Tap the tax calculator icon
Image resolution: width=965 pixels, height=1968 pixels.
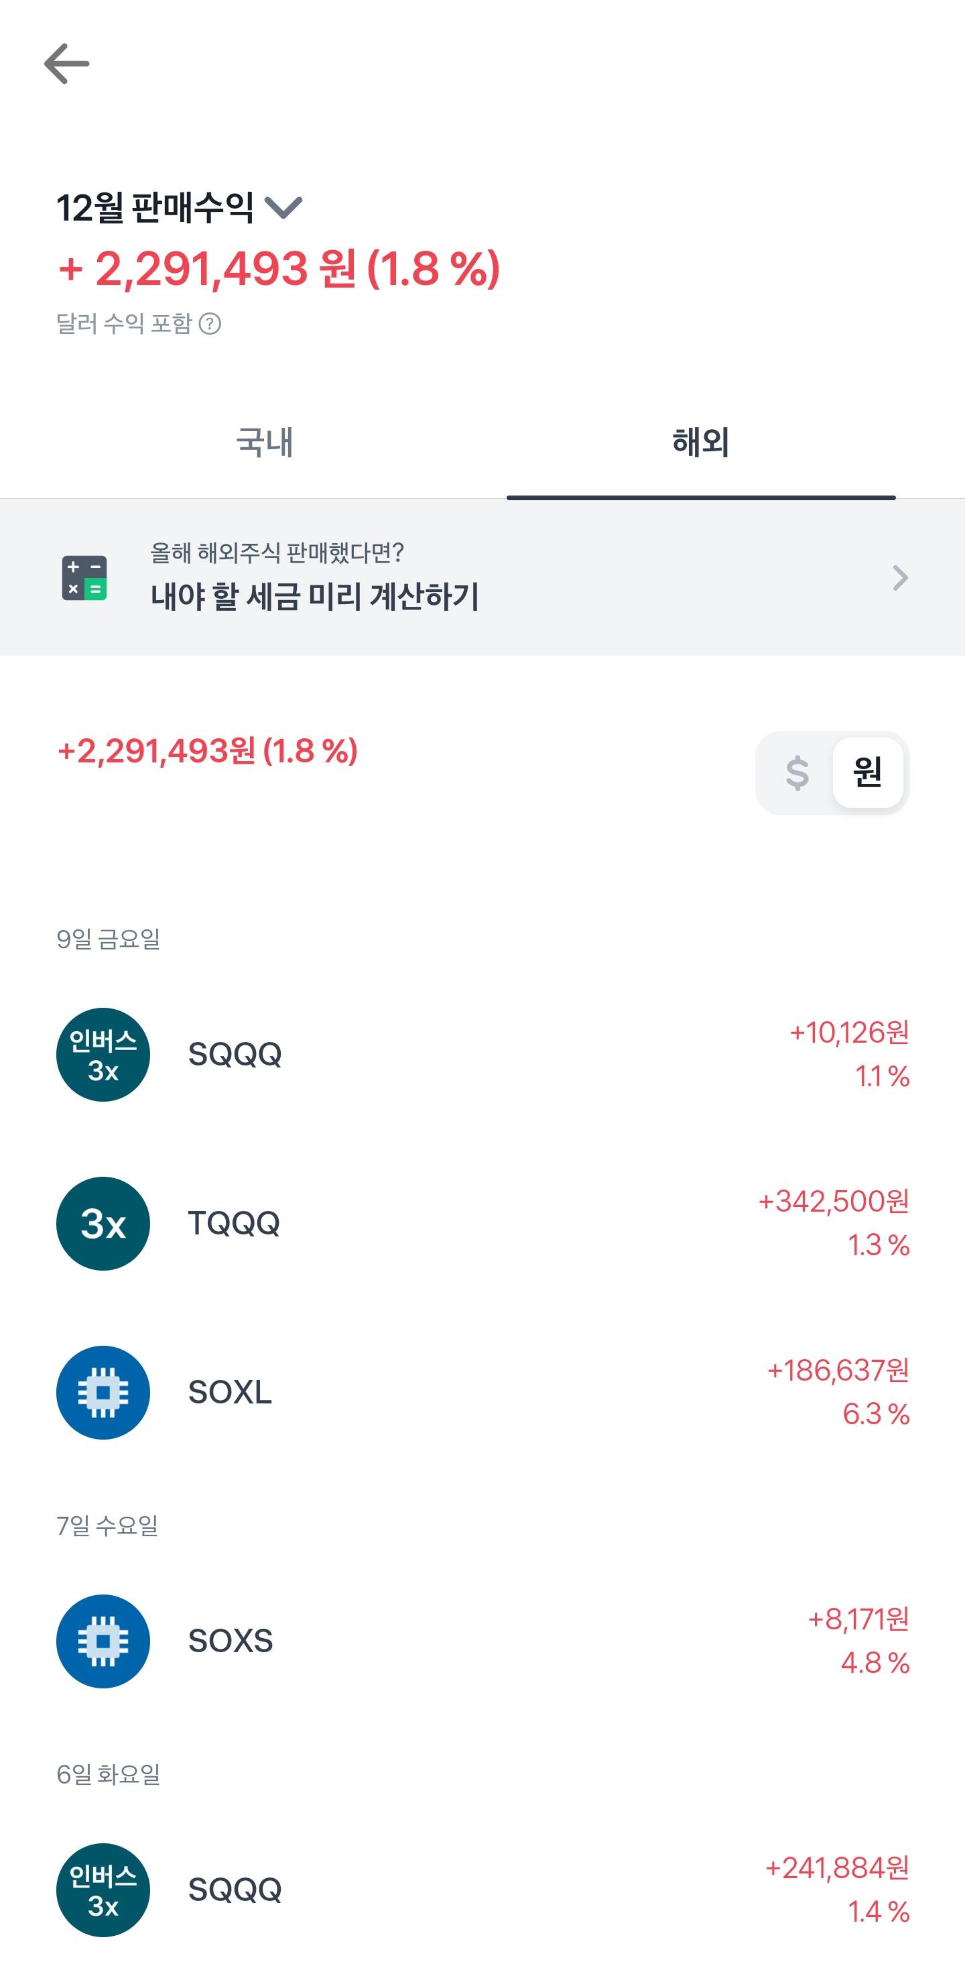84,577
